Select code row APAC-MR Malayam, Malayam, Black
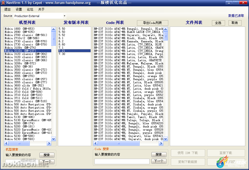This screenshot has width=249, height=170. click(x=128, y=64)
